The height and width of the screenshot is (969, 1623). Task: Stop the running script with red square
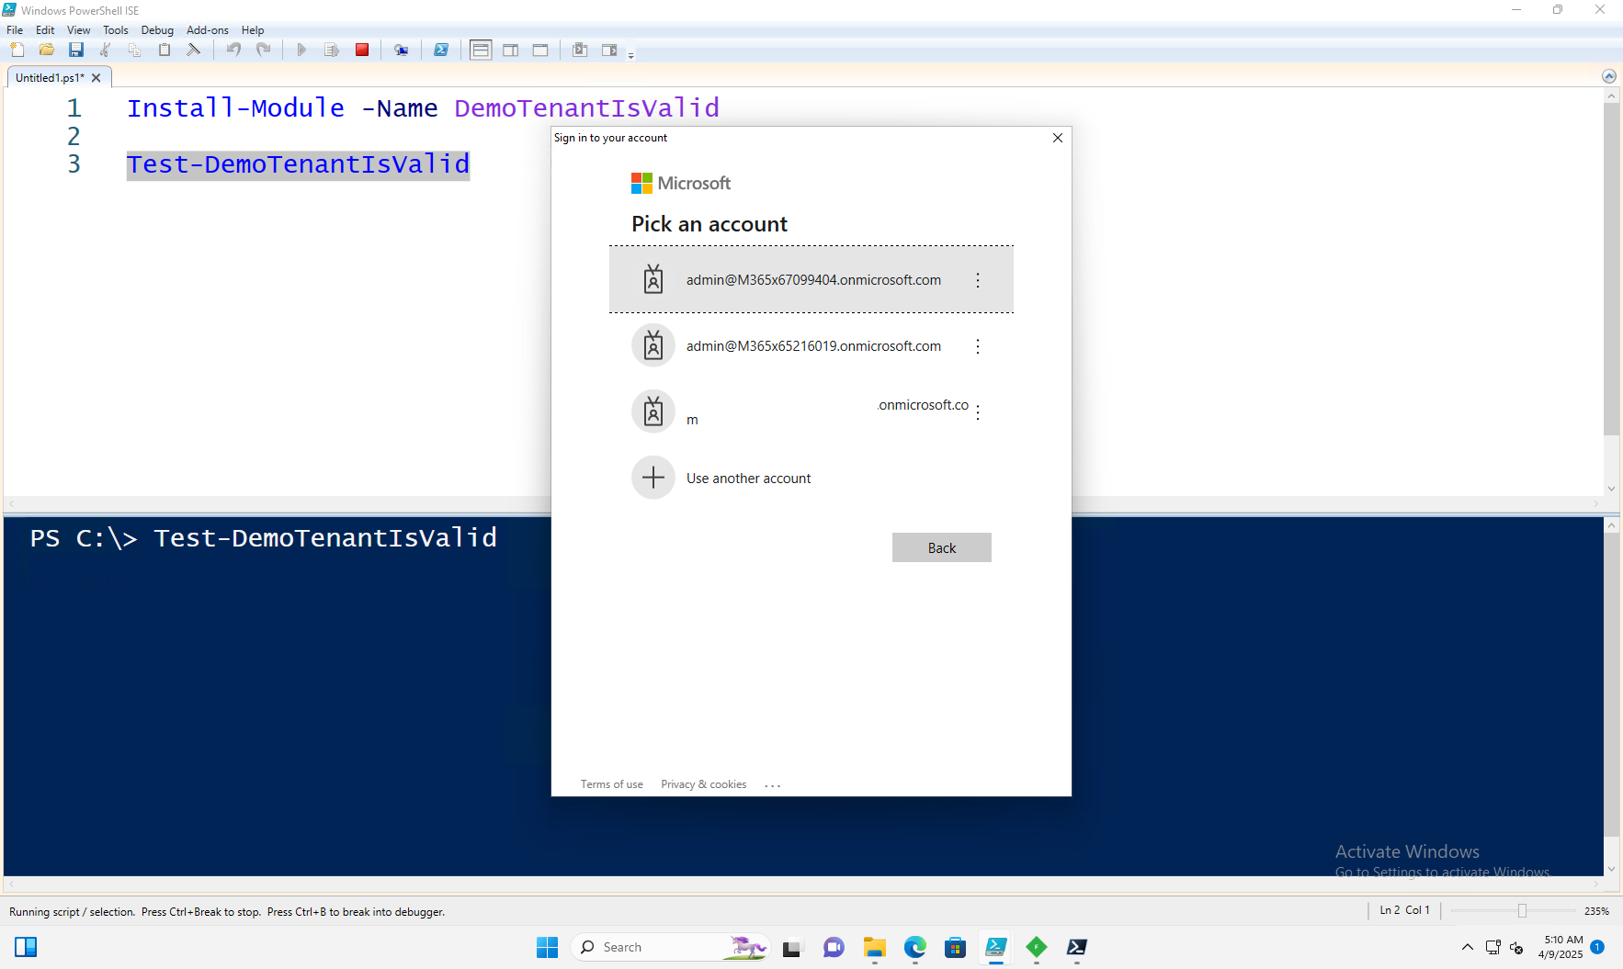click(362, 50)
